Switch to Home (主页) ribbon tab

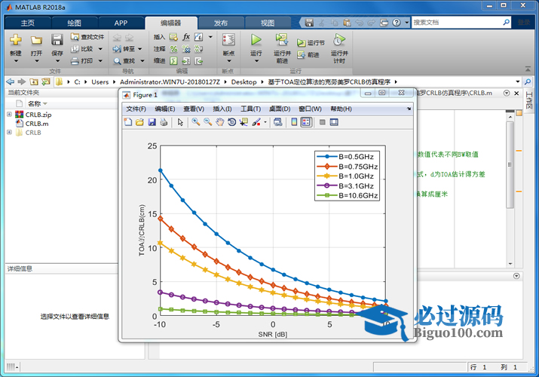click(x=27, y=23)
